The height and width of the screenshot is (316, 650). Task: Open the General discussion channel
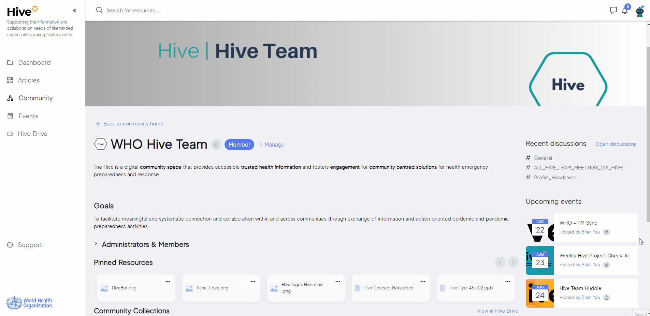click(543, 158)
